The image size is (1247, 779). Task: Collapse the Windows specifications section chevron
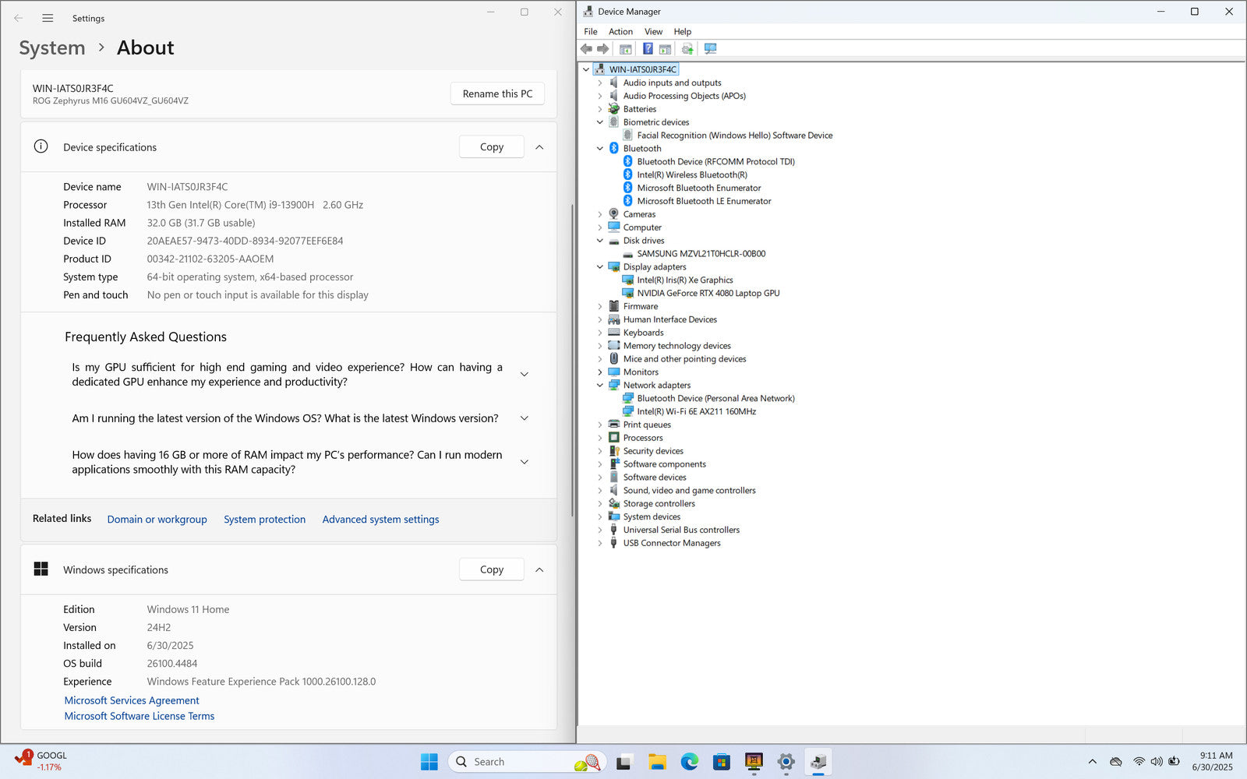[539, 569]
